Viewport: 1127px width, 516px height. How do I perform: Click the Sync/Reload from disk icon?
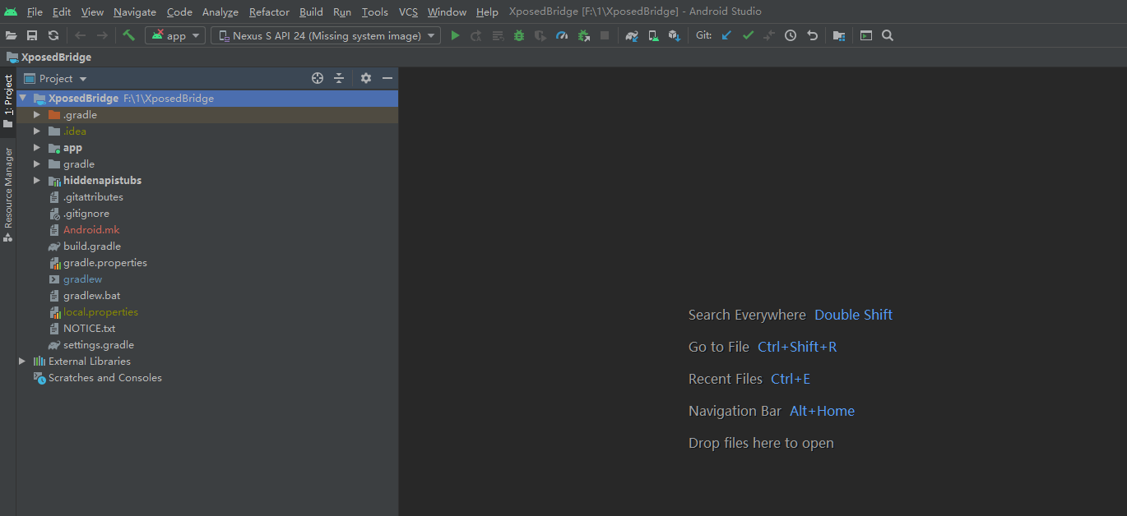click(x=53, y=35)
